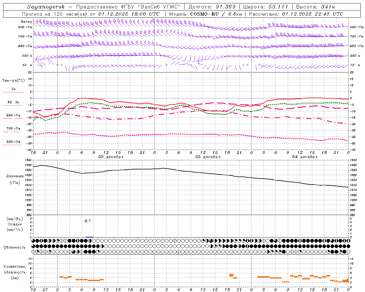Screen dimensions: 365x292
Task: Click the '10 м' wind level label on left
Action: [x=27, y=65]
